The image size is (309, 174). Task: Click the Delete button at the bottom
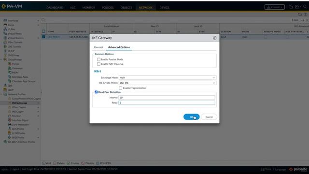(59, 163)
